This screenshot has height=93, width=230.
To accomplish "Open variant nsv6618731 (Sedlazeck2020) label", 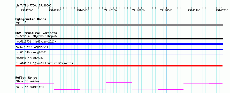I will pos(36,41).
